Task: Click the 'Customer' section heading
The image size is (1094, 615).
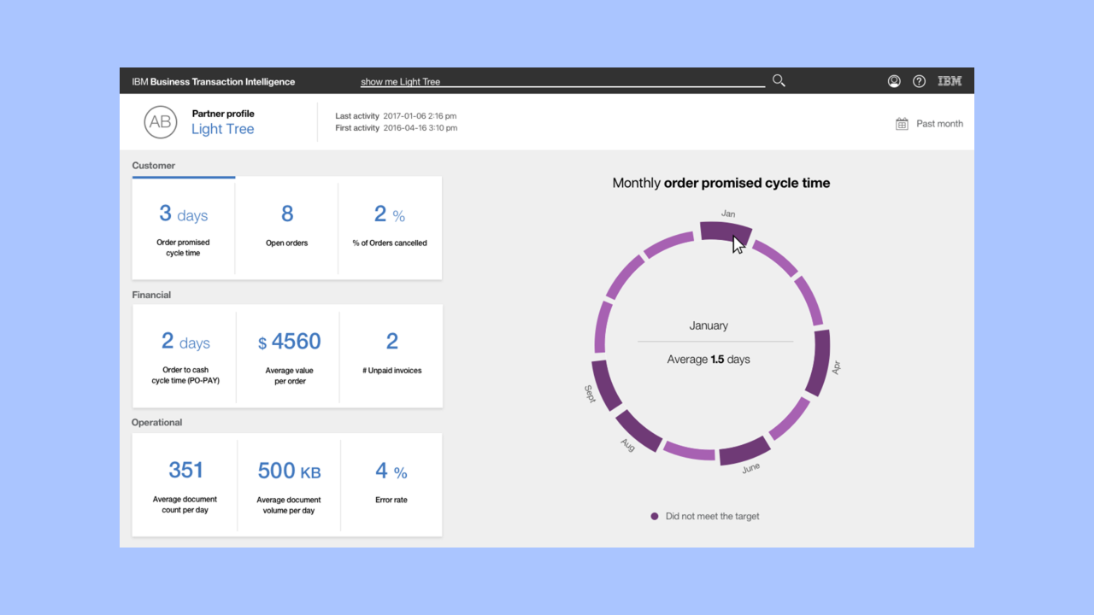Action: coord(154,166)
